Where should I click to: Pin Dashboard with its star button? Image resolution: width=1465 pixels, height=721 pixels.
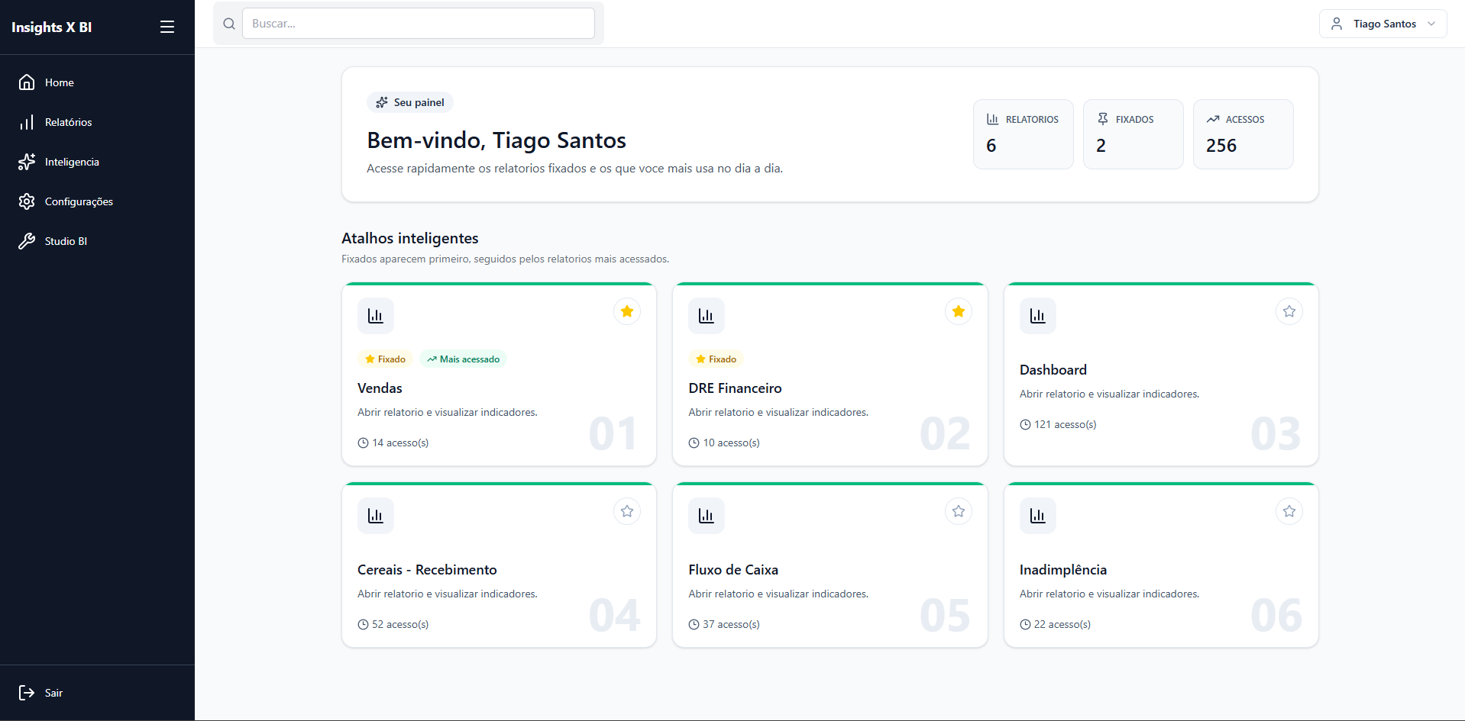(x=1289, y=311)
